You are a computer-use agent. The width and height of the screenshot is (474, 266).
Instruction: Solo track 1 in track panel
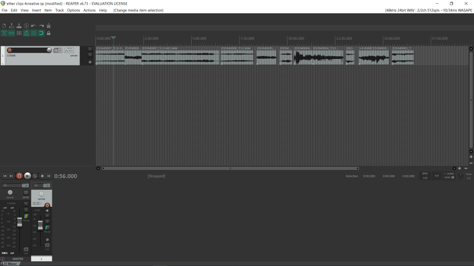pos(90,55)
